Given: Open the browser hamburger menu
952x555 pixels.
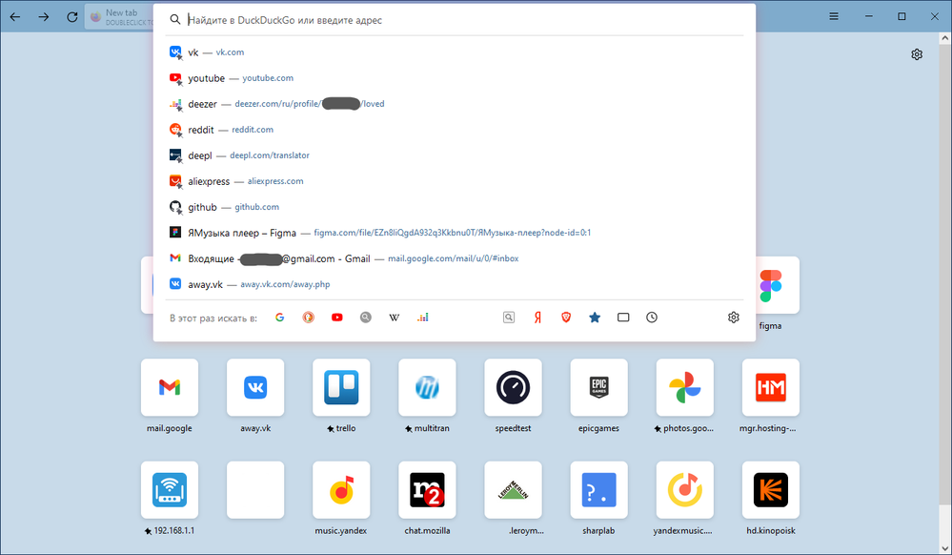Looking at the screenshot, I should [834, 17].
